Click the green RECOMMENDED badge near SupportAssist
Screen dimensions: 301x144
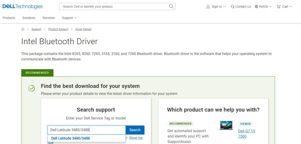(180, 124)
